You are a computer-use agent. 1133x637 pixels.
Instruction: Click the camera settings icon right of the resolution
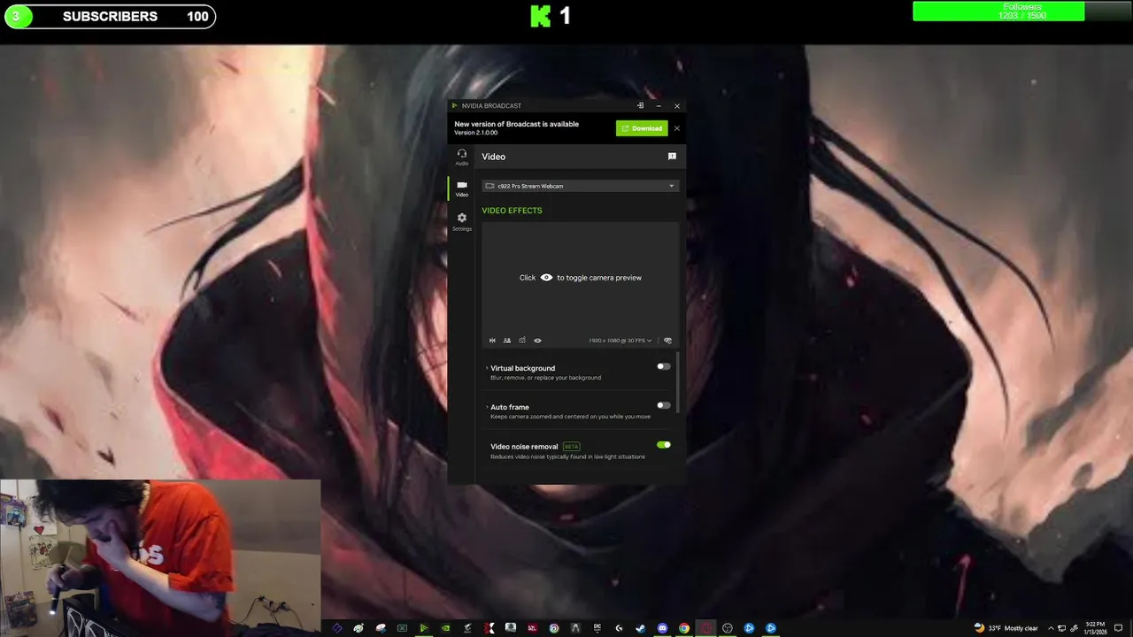(x=668, y=341)
